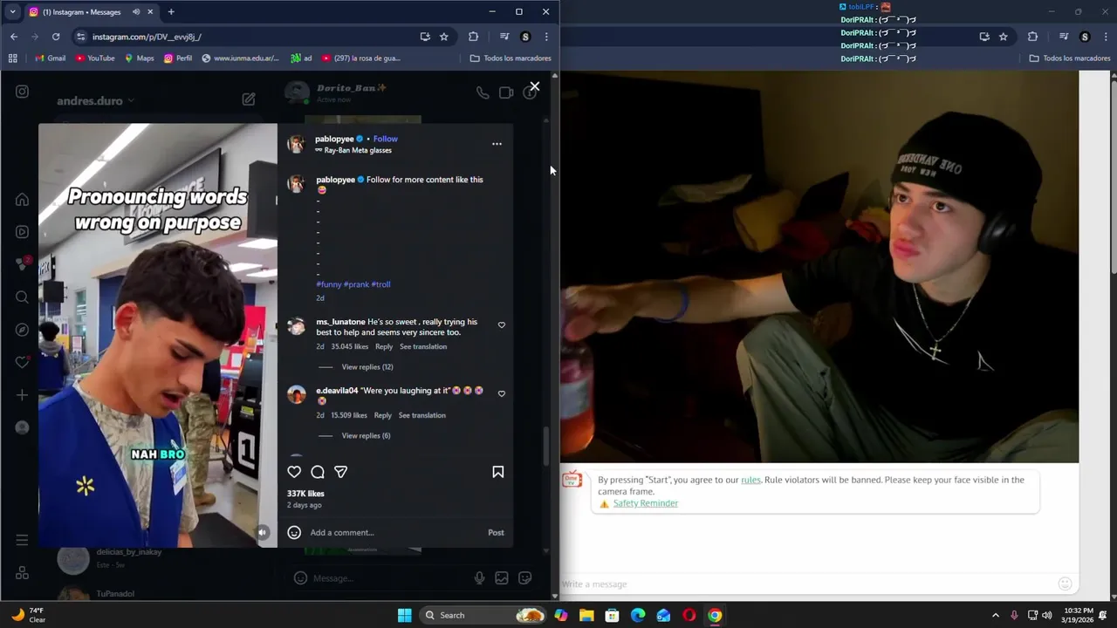
Task: Expand the andres.duro account switcher
Action: tap(95, 100)
